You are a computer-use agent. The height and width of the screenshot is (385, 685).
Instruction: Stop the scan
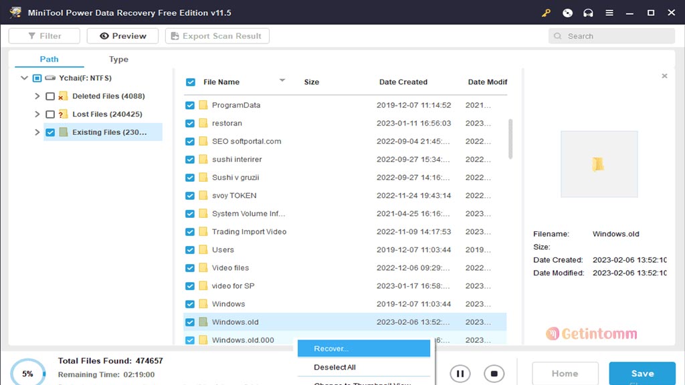(x=494, y=374)
